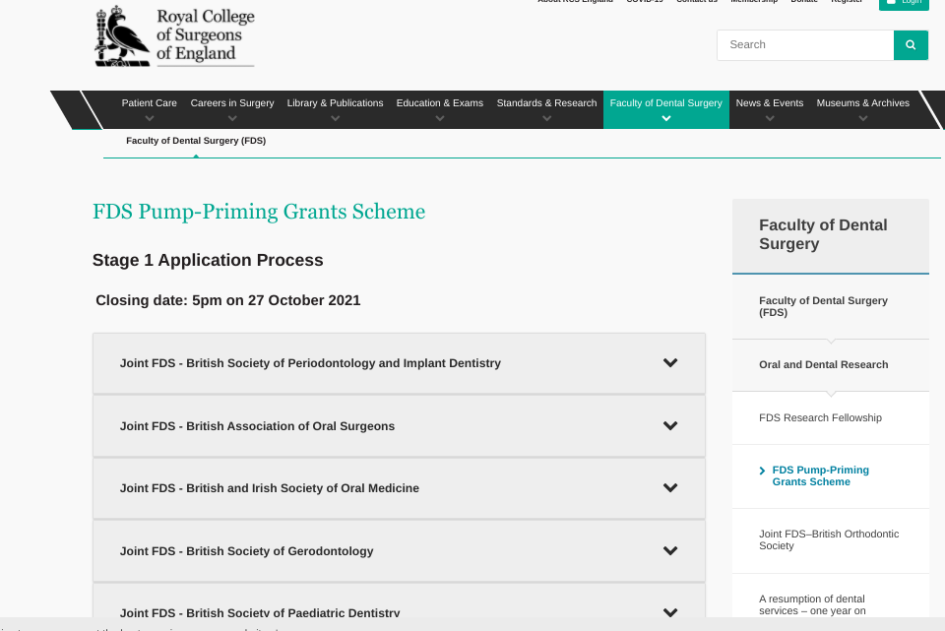Click the chevron under News & Events

tap(770, 119)
